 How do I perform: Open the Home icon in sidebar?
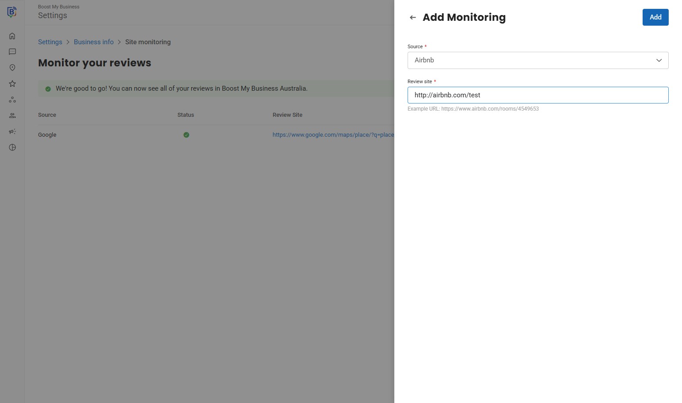12,36
